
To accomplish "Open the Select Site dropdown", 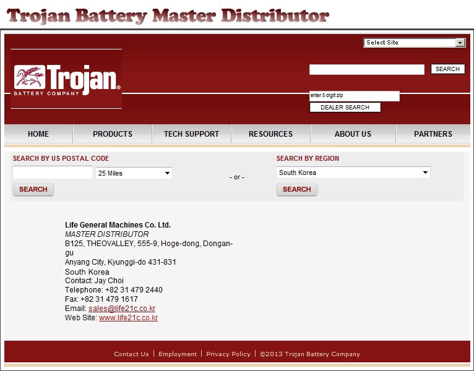I will (x=415, y=43).
